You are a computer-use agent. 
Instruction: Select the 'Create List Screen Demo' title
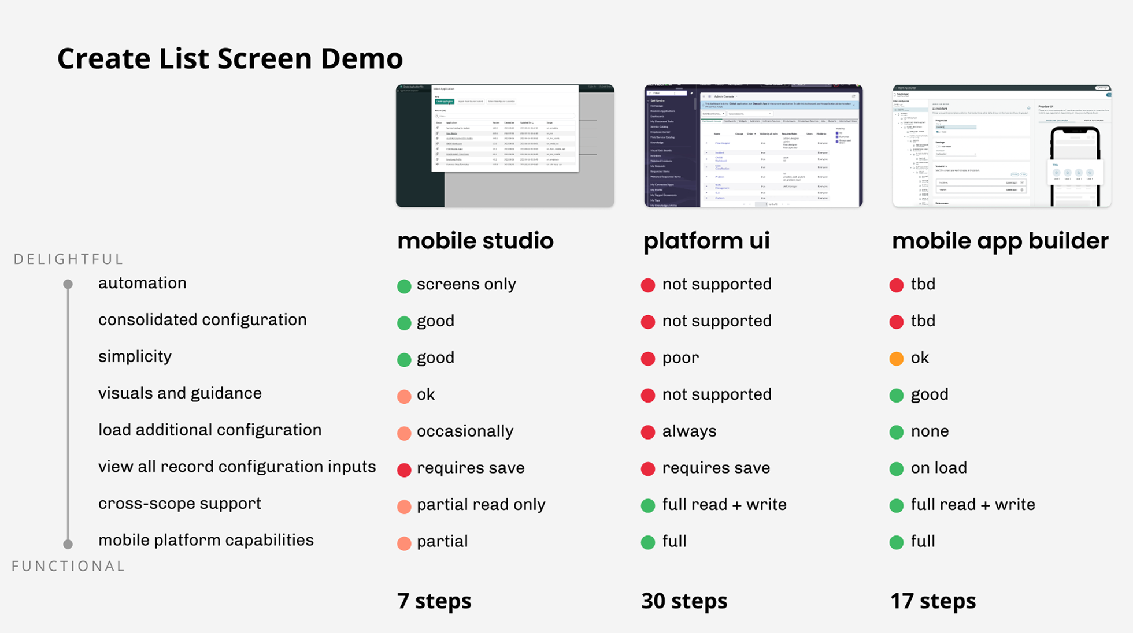(x=230, y=58)
